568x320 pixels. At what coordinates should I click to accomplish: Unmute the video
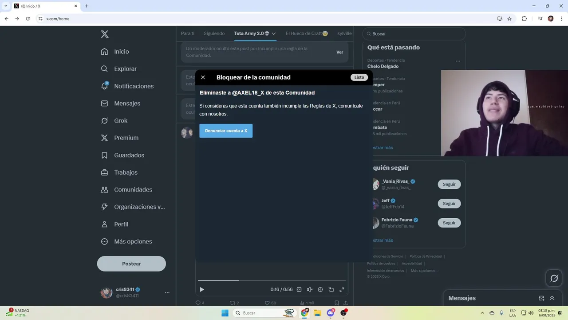310,289
